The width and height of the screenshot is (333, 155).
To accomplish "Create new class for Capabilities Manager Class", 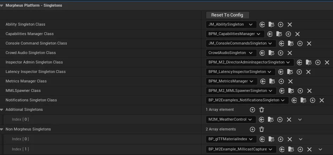I will click(288, 34).
